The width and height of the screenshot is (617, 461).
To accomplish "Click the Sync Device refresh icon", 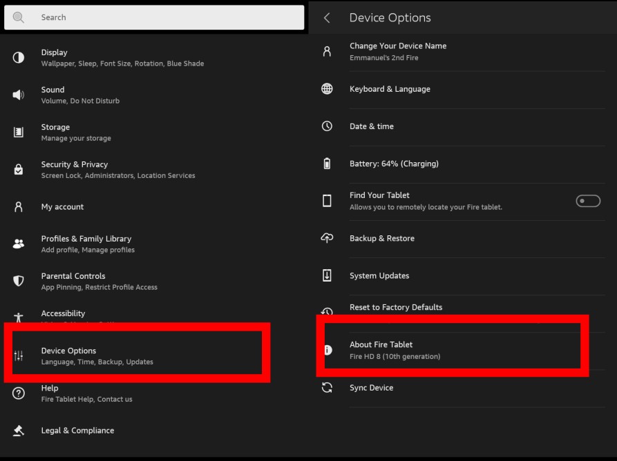I will pos(327,388).
